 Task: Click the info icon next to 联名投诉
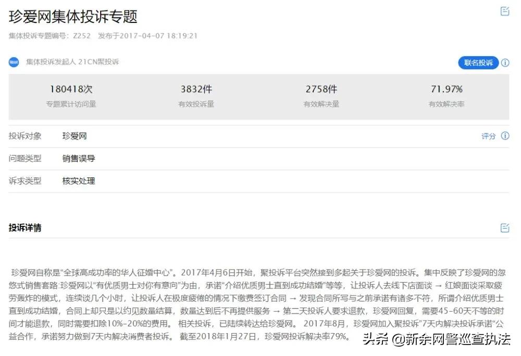point(504,62)
